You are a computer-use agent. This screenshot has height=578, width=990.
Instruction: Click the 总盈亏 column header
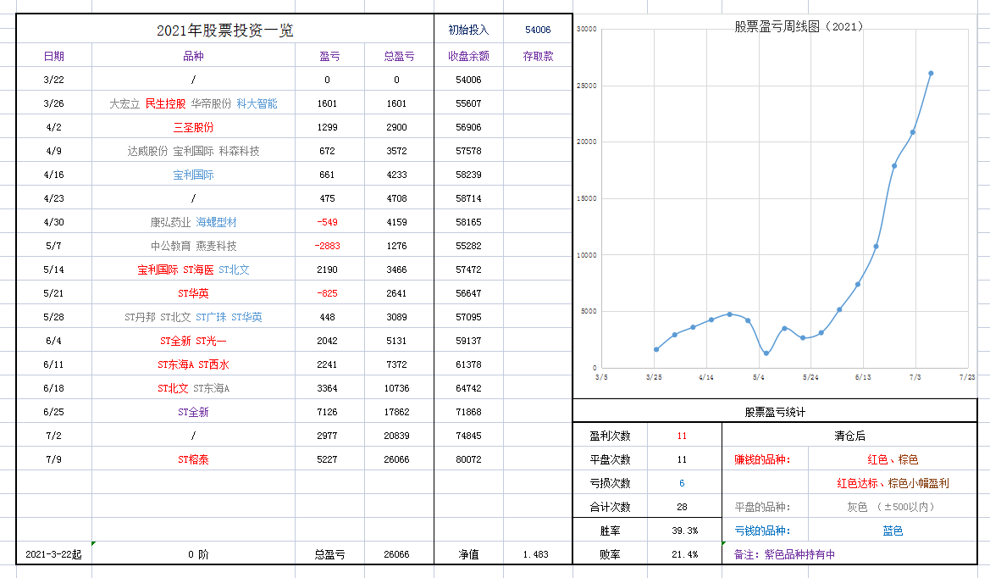click(399, 56)
